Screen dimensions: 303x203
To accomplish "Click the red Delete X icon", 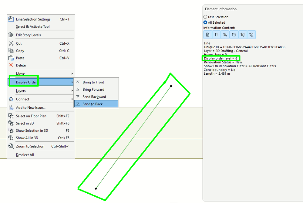I will [11, 65].
